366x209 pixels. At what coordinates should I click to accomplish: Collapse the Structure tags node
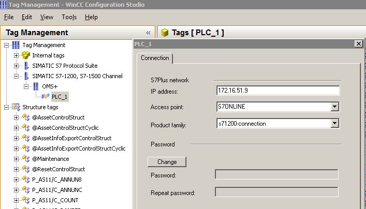[x=7, y=107]
